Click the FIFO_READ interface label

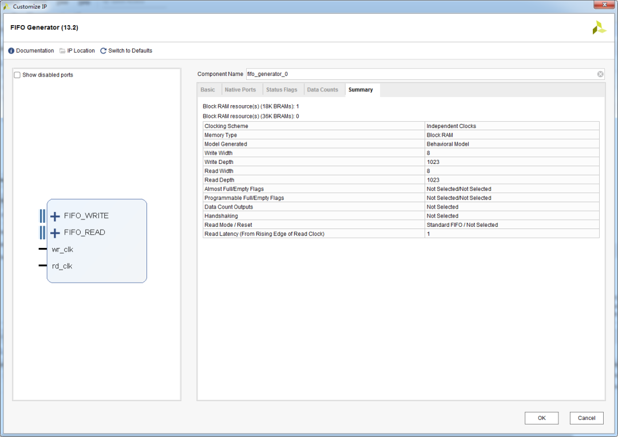84,232
